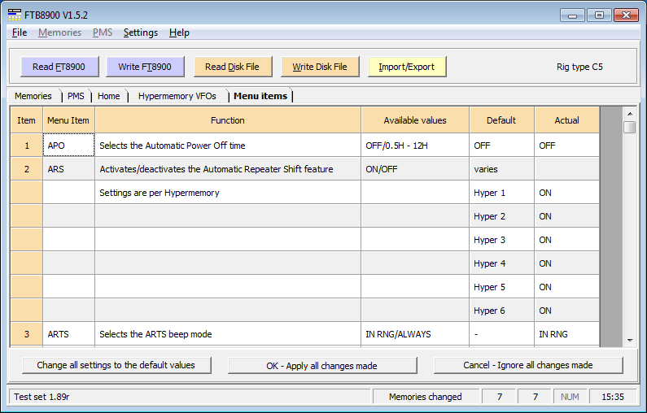The image size is (647, 413).
Task: Switch to the PMS tab
Action: [76, 96]
